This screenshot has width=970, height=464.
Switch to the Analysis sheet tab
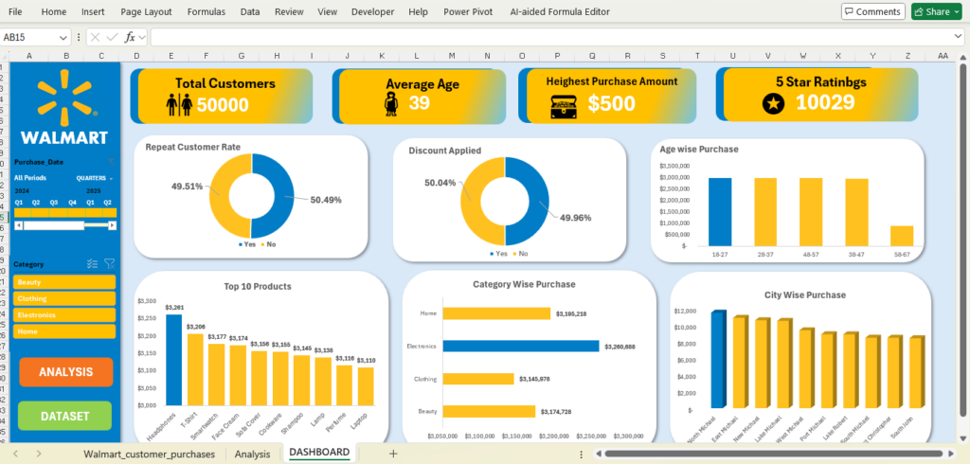[x=252, y=454]
